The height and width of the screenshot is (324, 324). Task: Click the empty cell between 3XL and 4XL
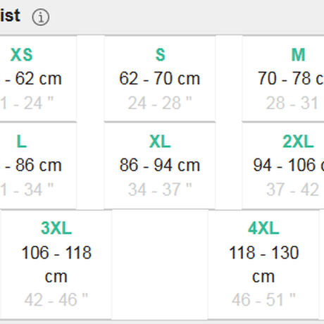(x=160, y=265)
